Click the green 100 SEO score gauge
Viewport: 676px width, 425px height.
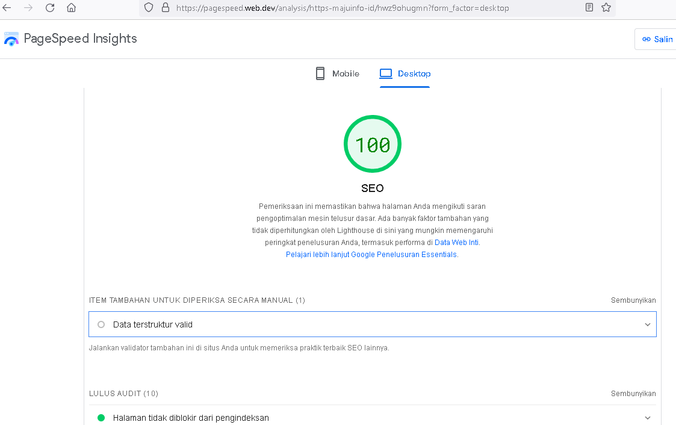coord(372,144)
